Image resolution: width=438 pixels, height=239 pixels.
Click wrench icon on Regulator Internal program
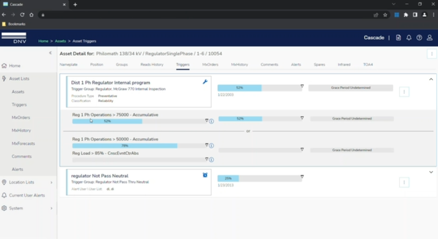[205, 82]
